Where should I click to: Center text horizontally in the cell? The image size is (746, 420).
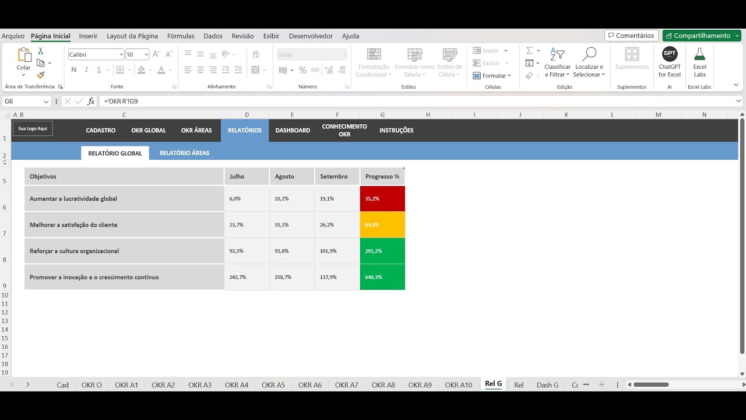pyautogui.click(x=200, y=70)
